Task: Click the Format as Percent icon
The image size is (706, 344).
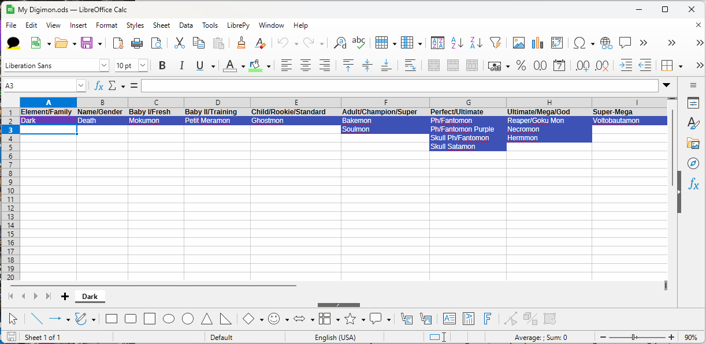Action: (521, 66)
